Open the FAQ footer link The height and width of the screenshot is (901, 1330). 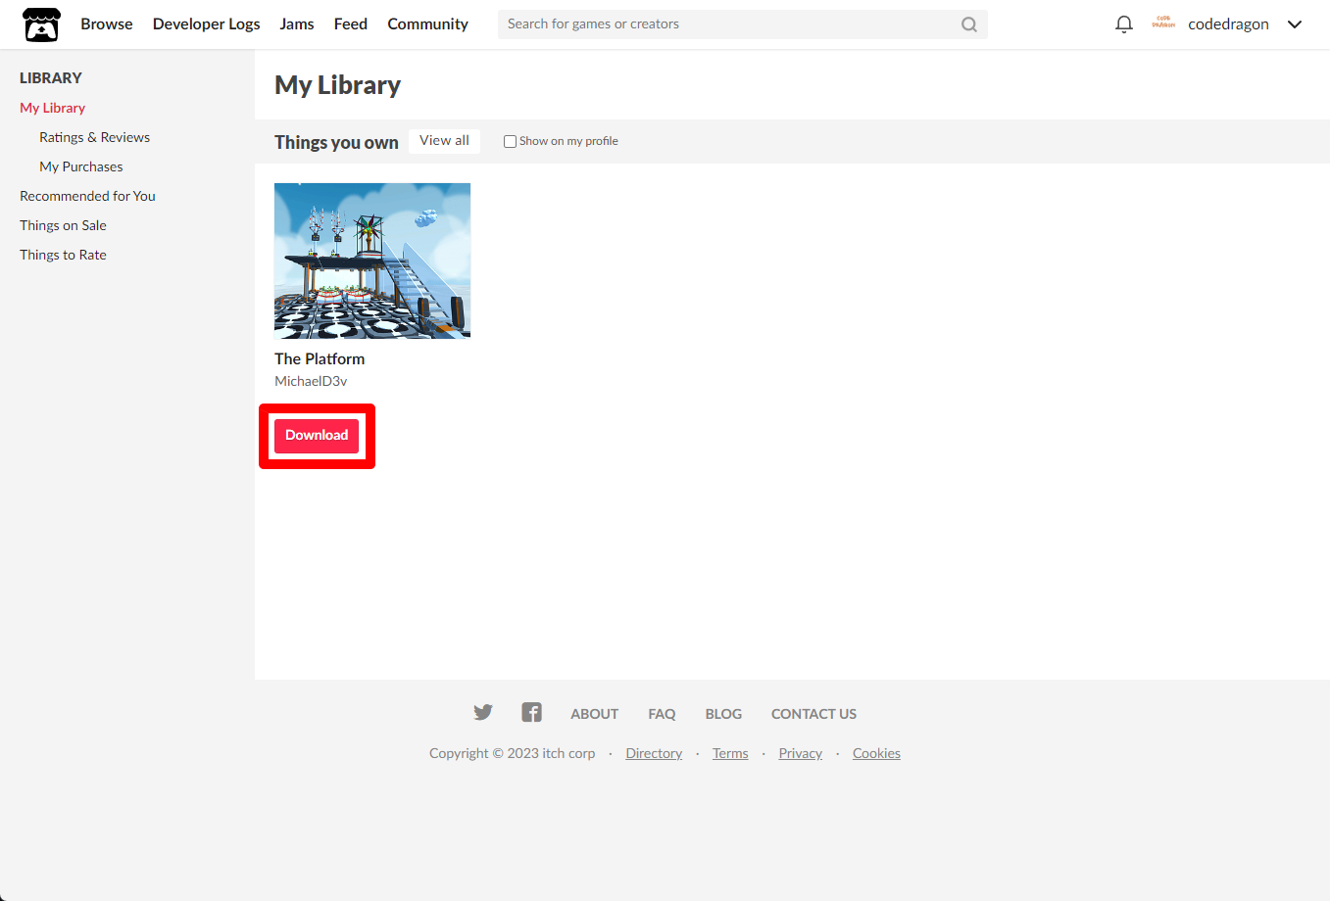[662, 714]
